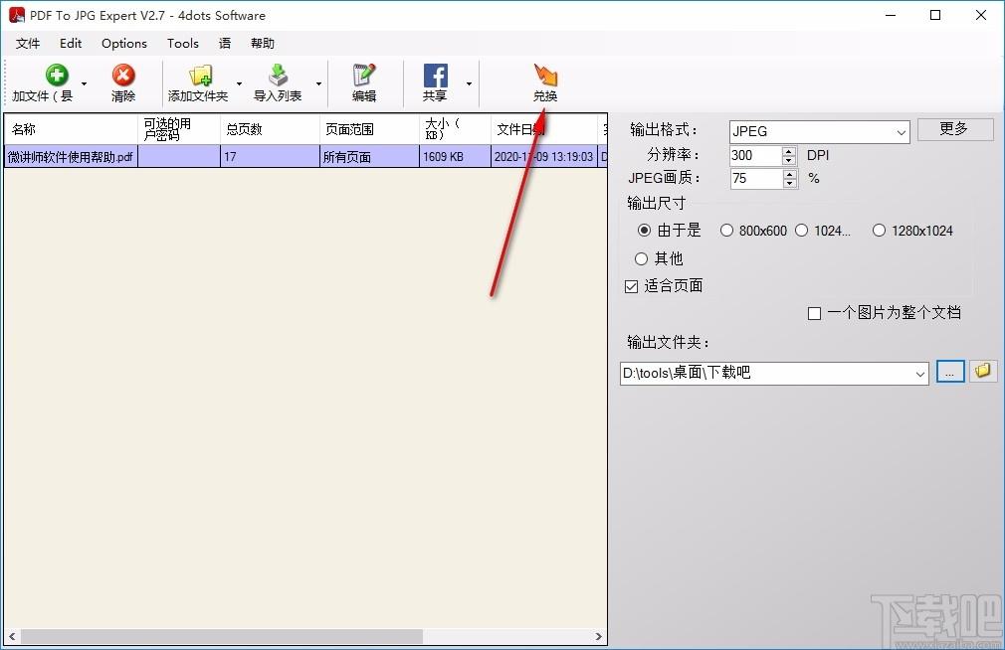The width and height of the screenshot is (1005, 650).
Task: Expand the 共享 share dropdown arrow
Action: click(470, 83)
